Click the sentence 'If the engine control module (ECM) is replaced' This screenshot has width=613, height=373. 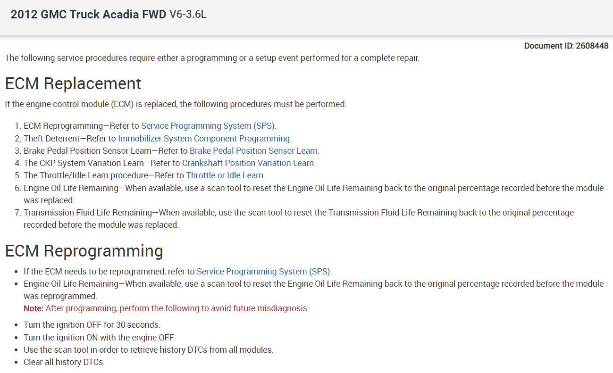[x=176, y=104]
